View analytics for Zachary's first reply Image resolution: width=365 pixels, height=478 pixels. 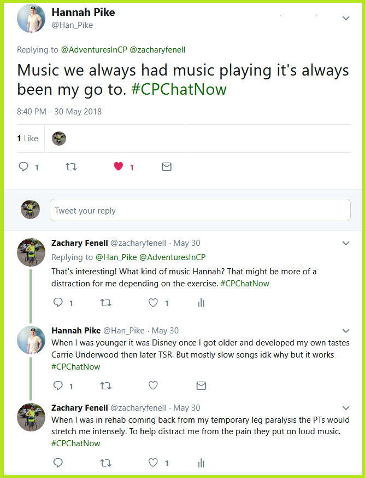(x=201, y=302)
